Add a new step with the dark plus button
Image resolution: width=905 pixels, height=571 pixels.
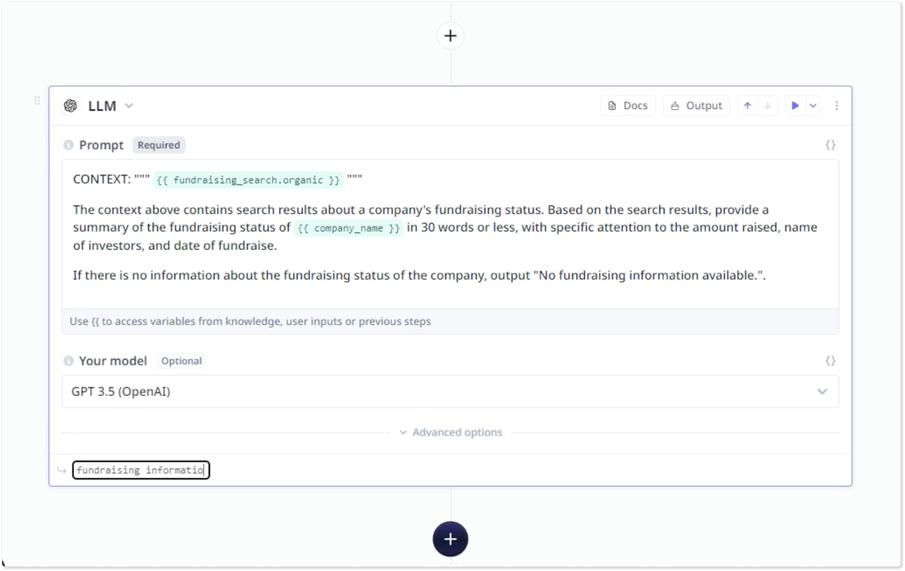tap(450, 539)
